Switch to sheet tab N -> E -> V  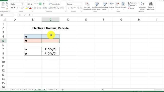click(16, 89)
